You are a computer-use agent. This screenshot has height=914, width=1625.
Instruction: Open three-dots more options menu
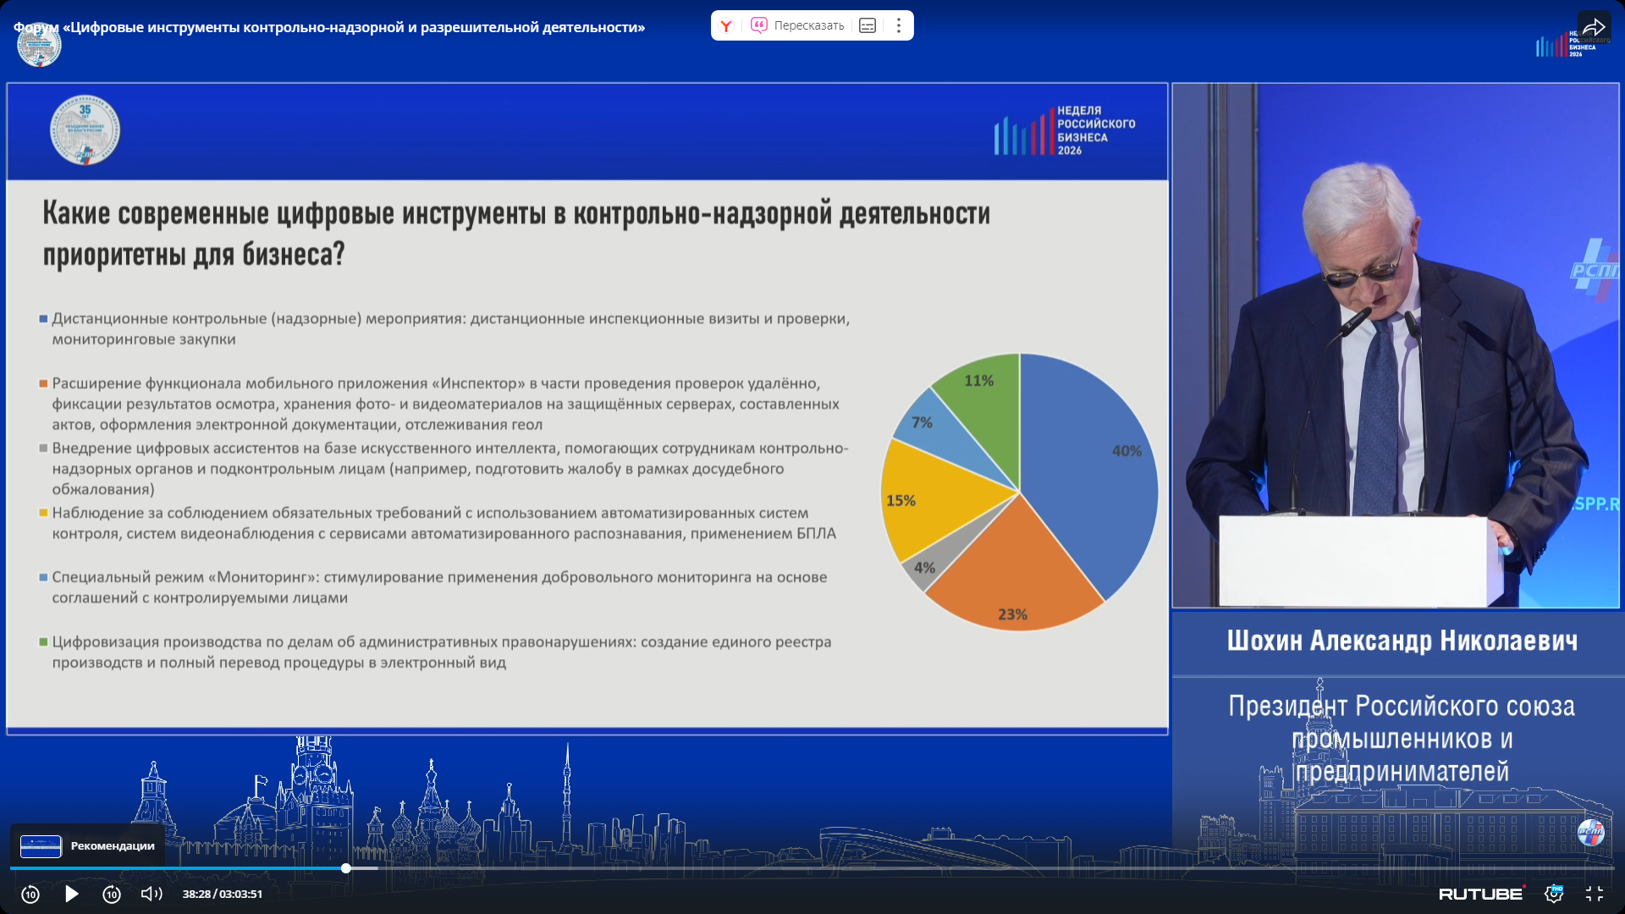899,25
